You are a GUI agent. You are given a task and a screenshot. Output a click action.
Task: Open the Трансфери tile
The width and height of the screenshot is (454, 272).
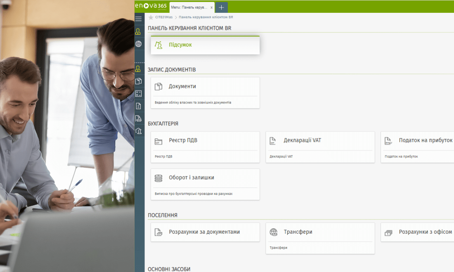pyautogui.click(x=320, y=238)
